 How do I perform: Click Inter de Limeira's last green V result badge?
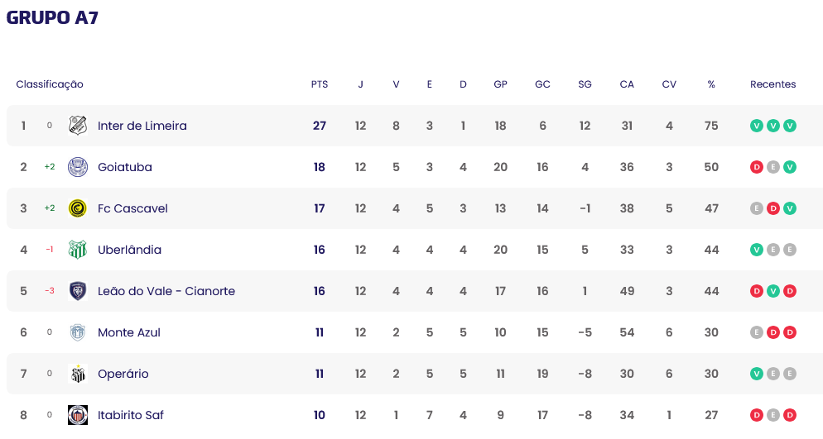(790, 126)
